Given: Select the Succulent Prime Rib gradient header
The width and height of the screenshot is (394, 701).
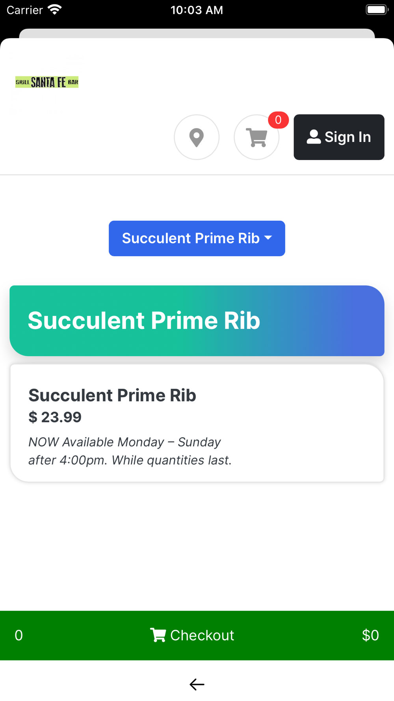Looking at the screenshot, I should (x=197, y=321).
